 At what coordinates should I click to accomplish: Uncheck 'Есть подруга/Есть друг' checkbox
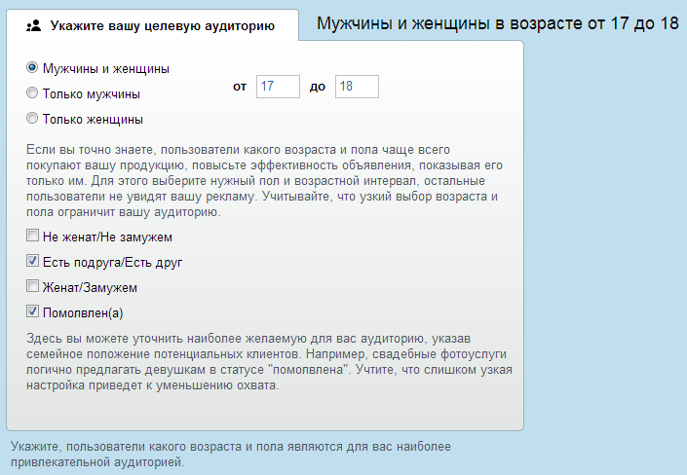pos(32,261)
